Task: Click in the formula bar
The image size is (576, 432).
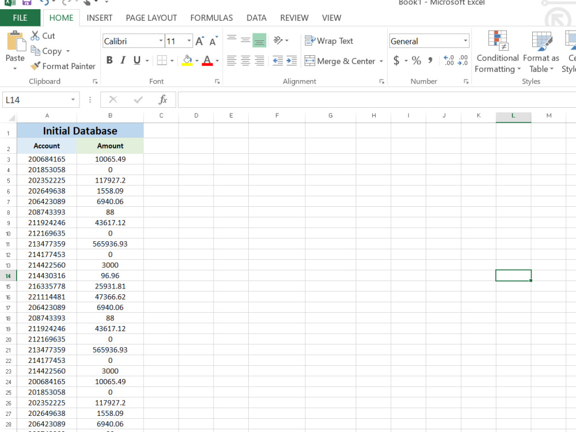Action: 377,100
